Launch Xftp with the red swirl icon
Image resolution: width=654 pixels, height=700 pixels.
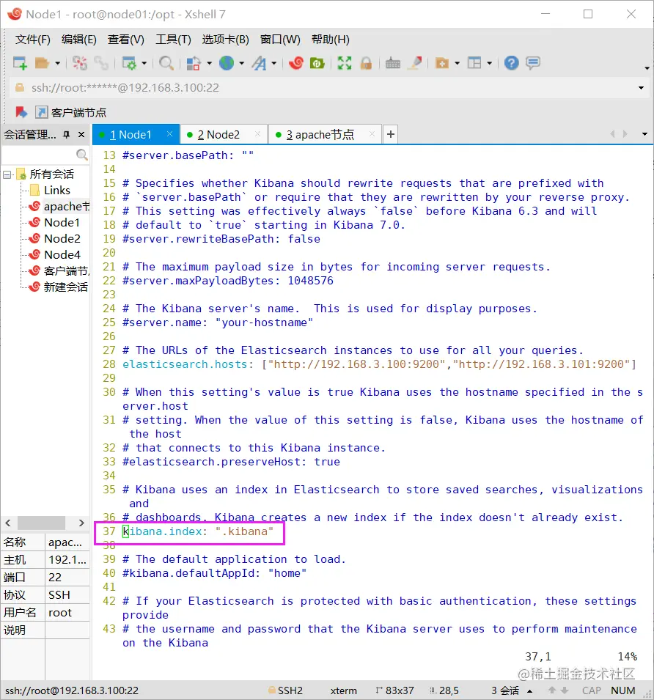point(296,63)
